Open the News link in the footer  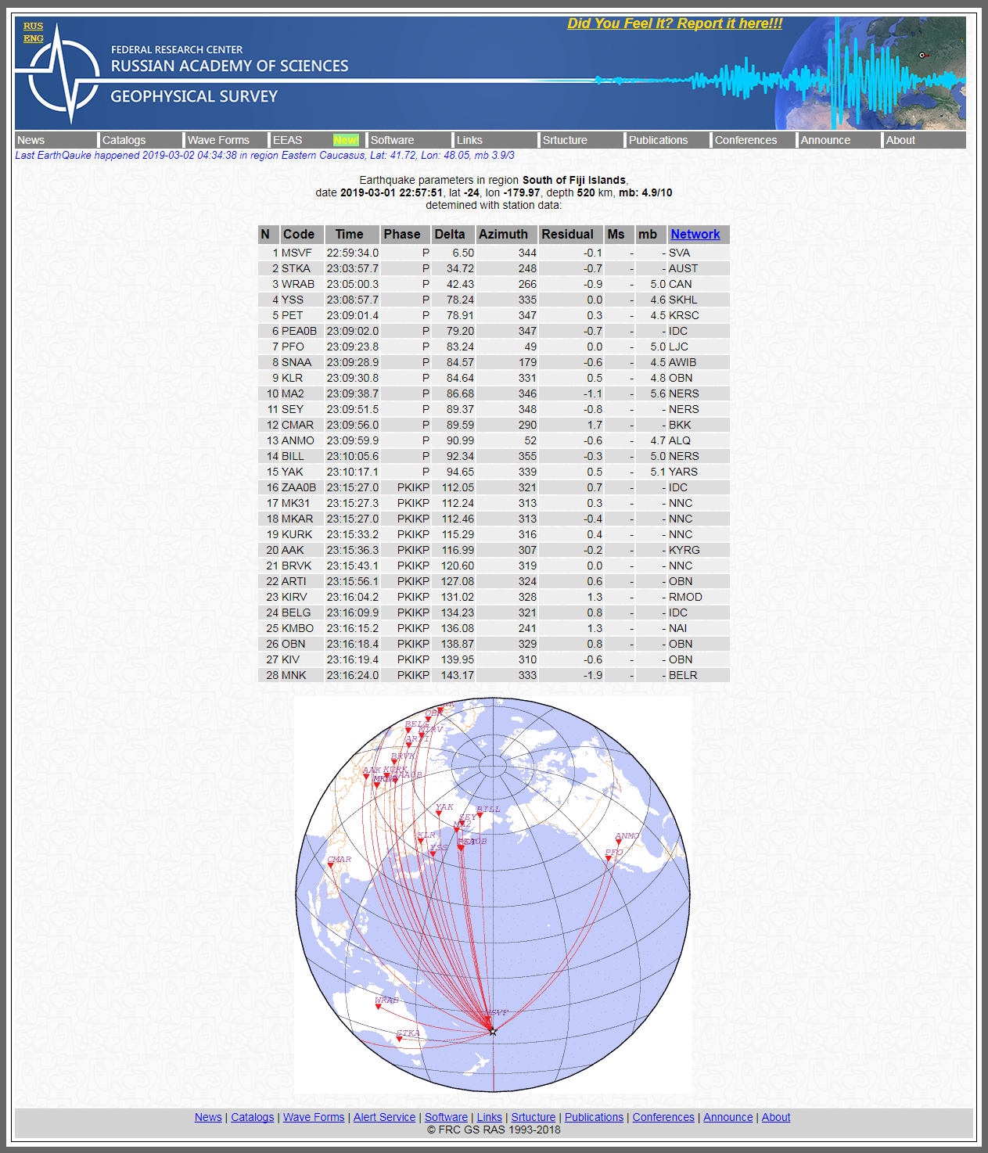click(x=208, y=1117)
